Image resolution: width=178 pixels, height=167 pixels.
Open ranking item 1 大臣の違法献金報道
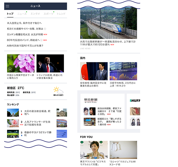coord(33,112)
